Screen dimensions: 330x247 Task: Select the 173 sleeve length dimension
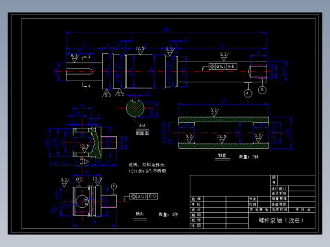[x=223, y=101]
